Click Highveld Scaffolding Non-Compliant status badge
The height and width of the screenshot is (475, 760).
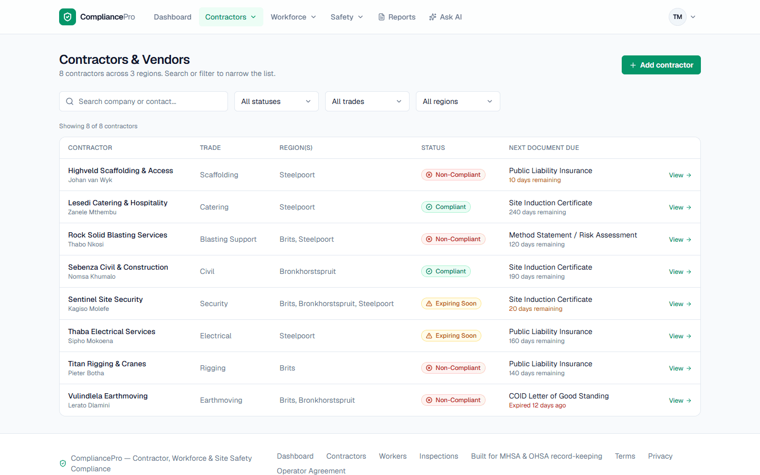pyautogui.click(x=453, y=175)
